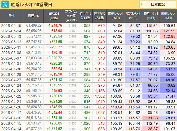
Task: Select the date 2026-04-17
Action: [x=11, y=113]
